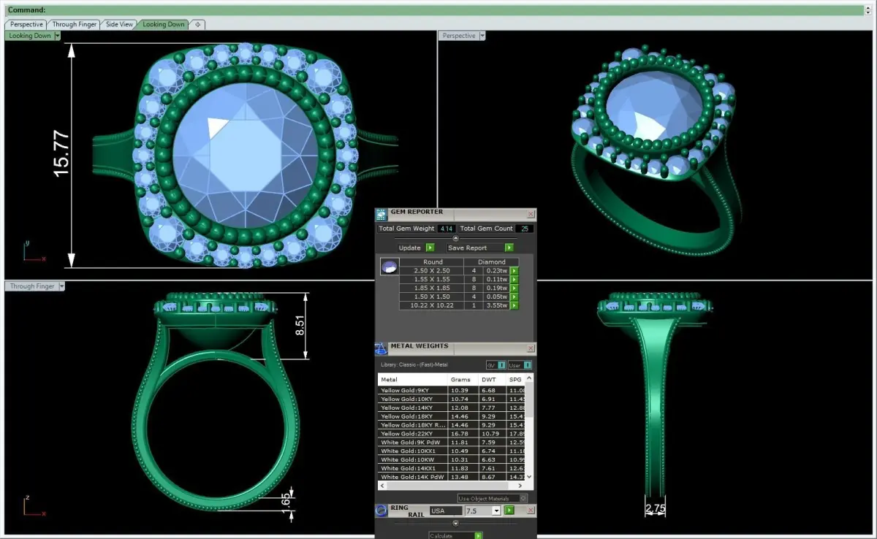Click scroll-right arrow under metal list

point(520,486)
